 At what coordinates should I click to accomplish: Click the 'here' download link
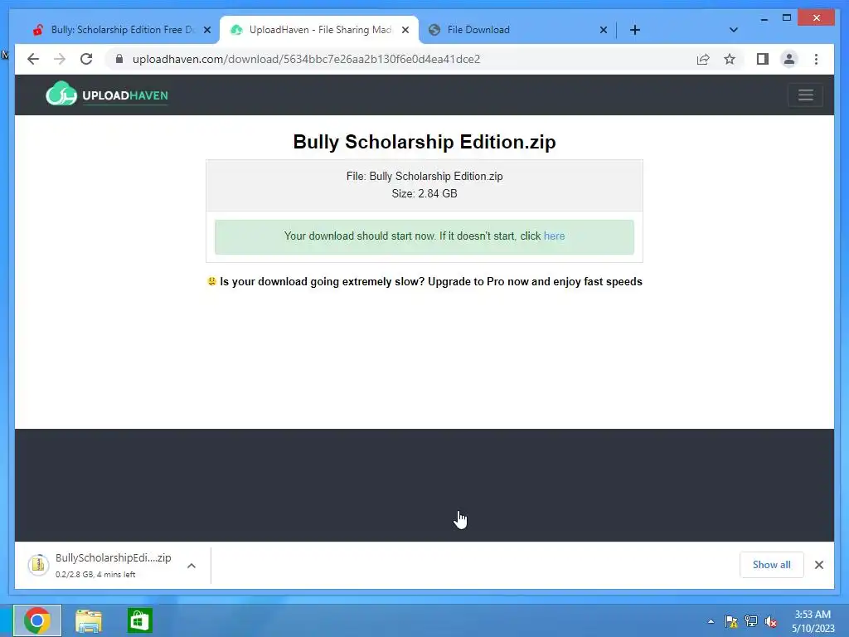coord(554,236)
